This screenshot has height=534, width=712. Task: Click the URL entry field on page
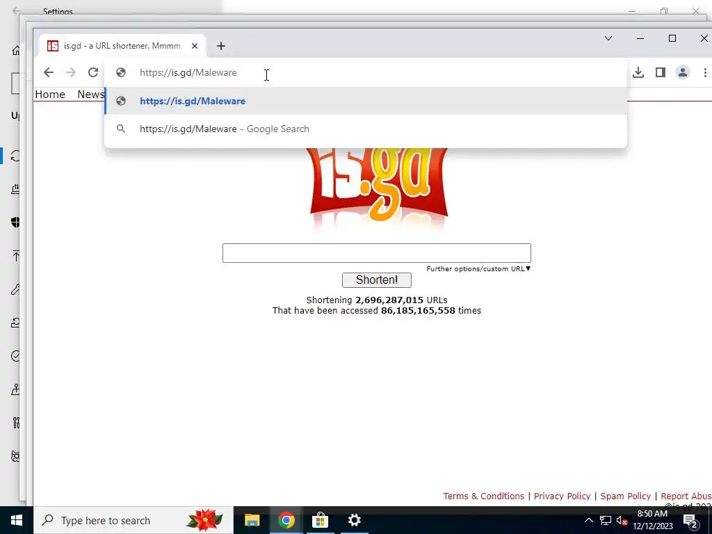(376, 253)
